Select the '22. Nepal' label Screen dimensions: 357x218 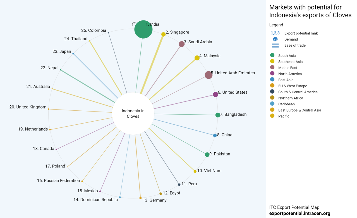pos(49,68)
